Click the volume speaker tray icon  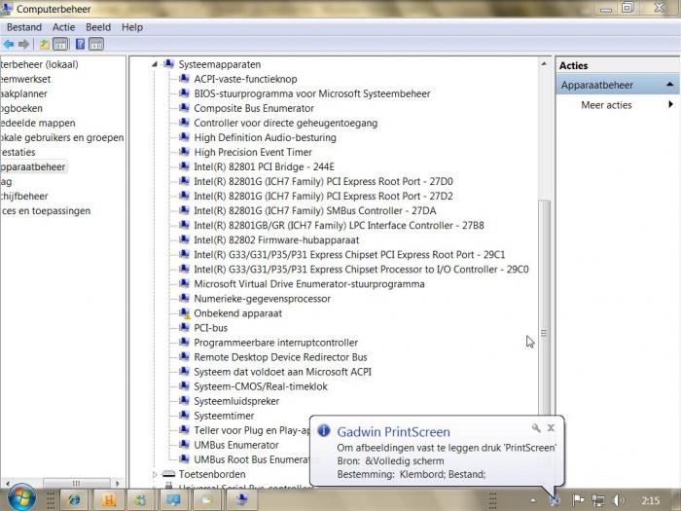click(619, 500)
